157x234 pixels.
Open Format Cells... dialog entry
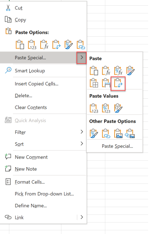click(30, 182)
